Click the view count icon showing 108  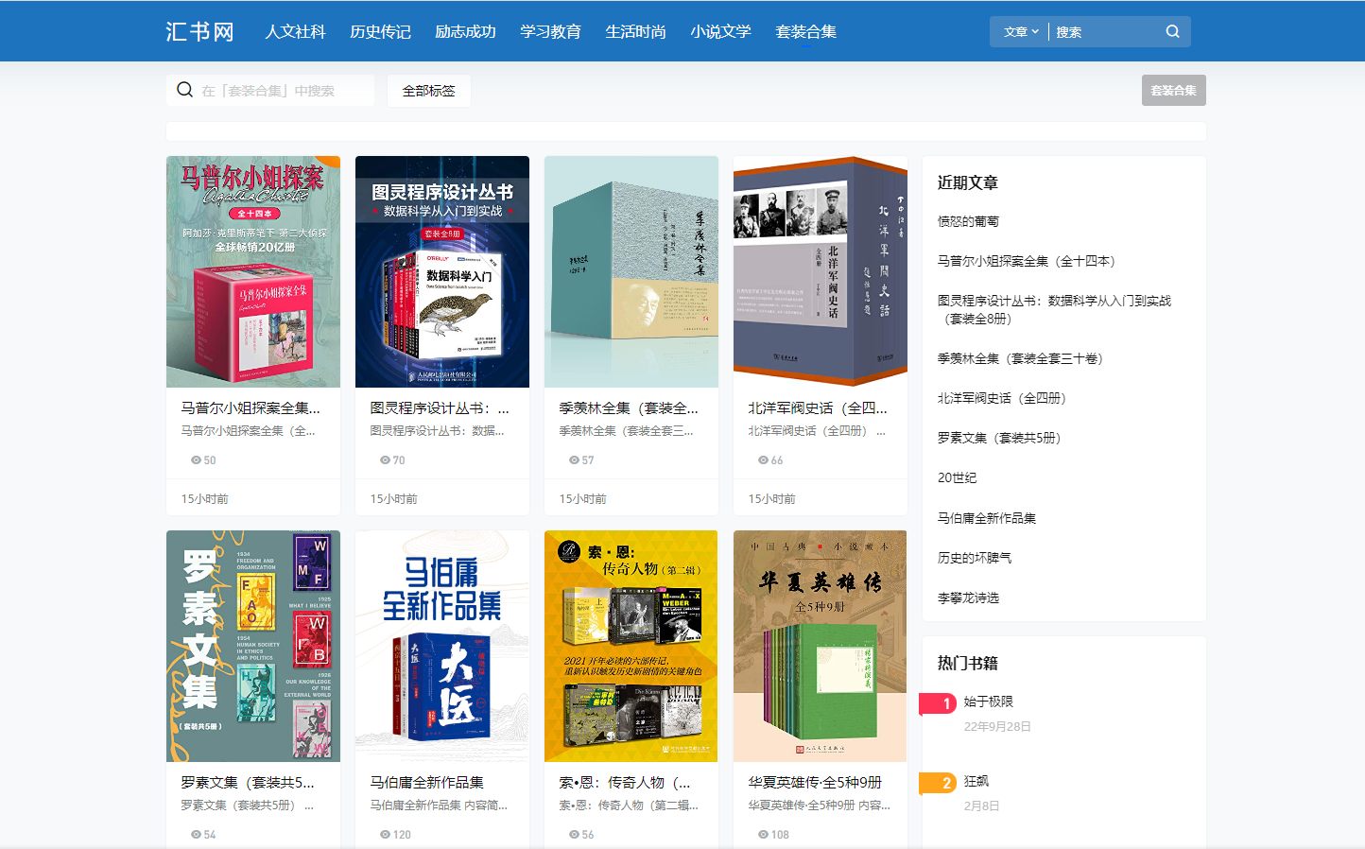pos(763,835)
